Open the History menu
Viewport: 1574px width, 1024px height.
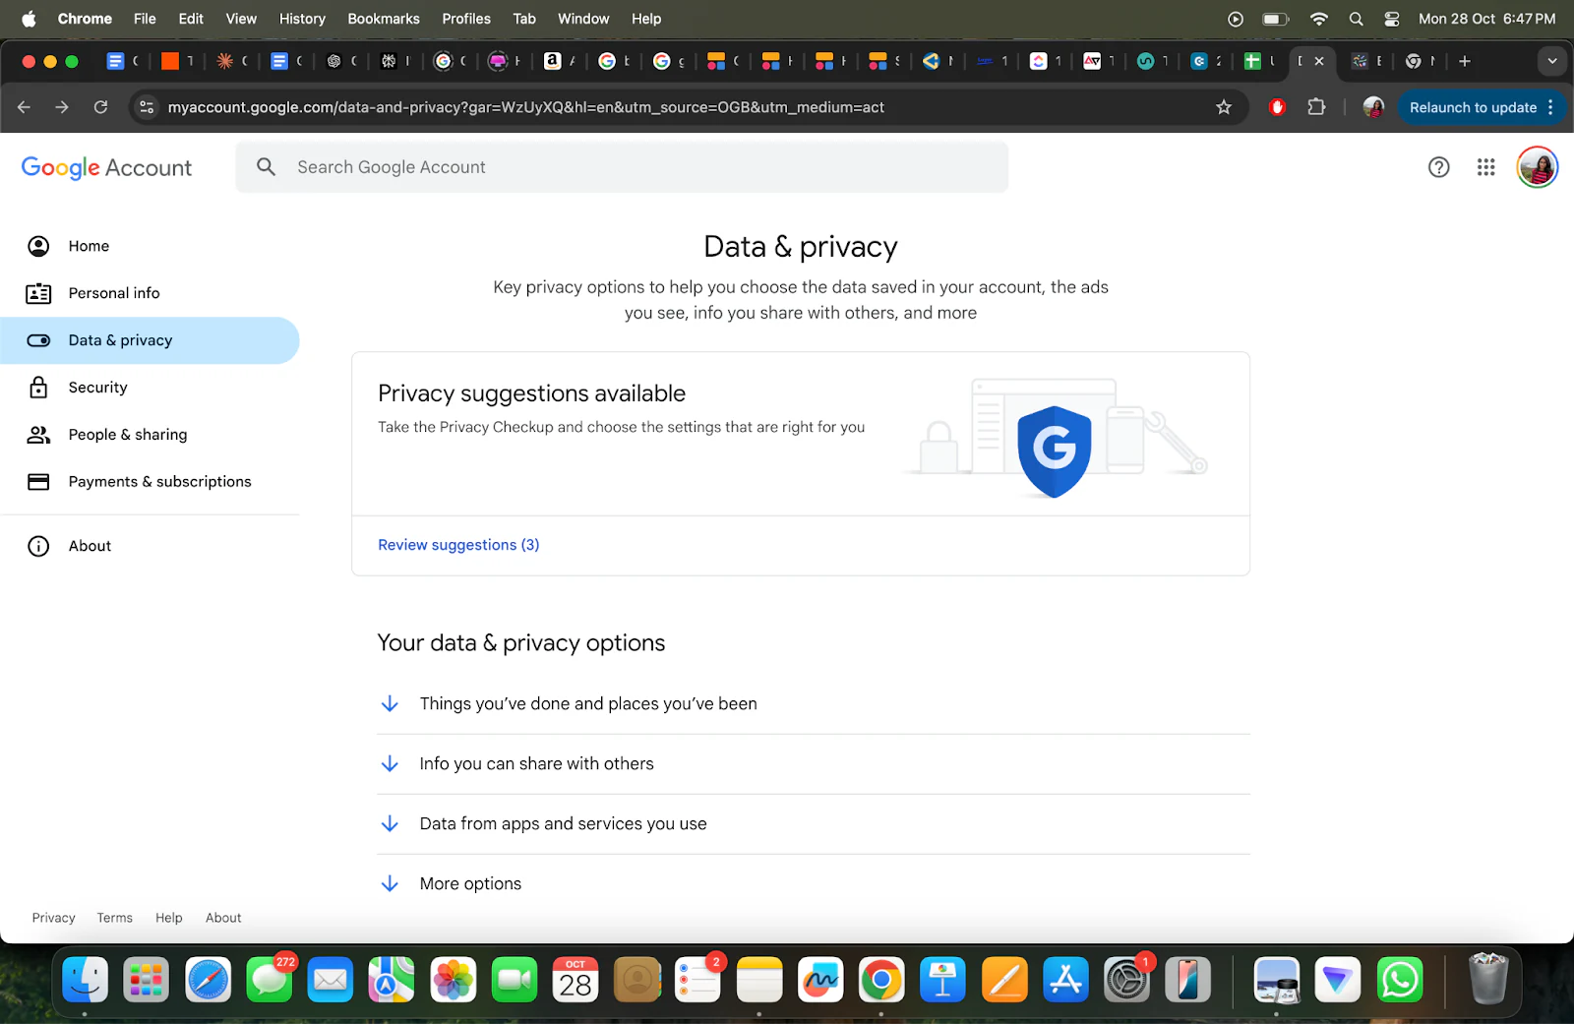click(x=302, y=19)
